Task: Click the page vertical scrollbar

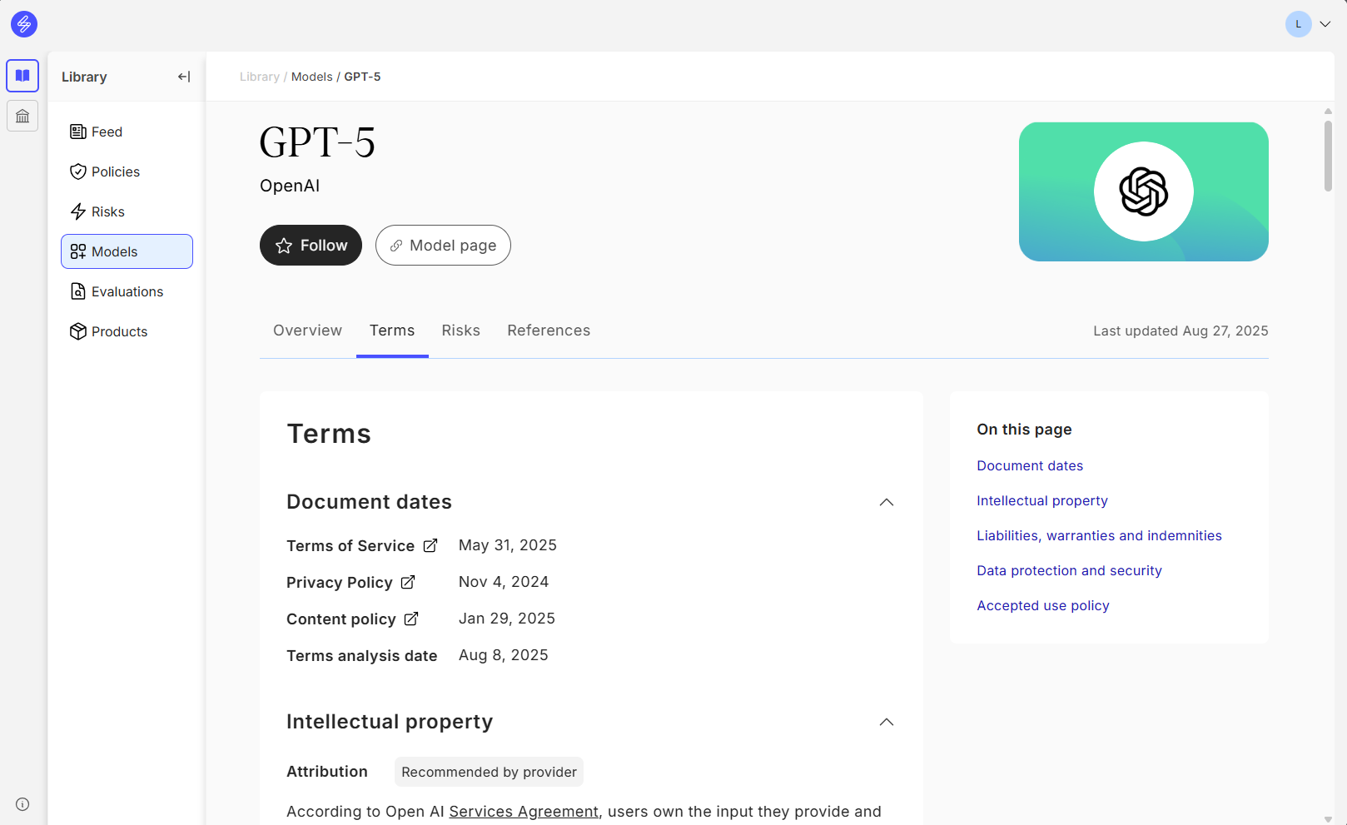Action: click(x=1328, y=157)
